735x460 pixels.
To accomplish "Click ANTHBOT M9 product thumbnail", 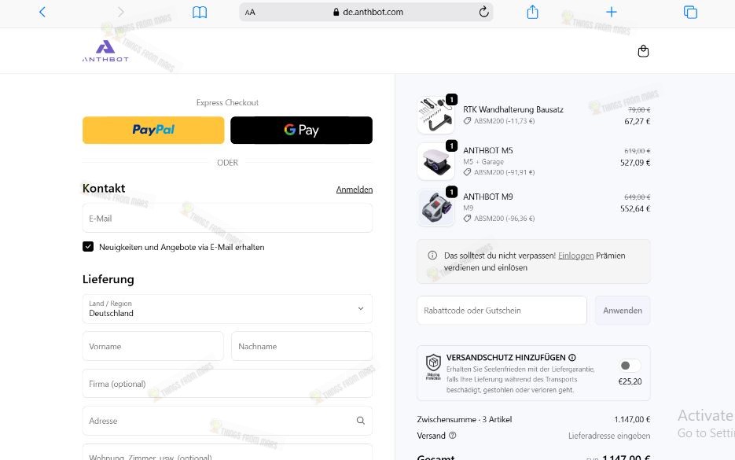I will [436, 208].
